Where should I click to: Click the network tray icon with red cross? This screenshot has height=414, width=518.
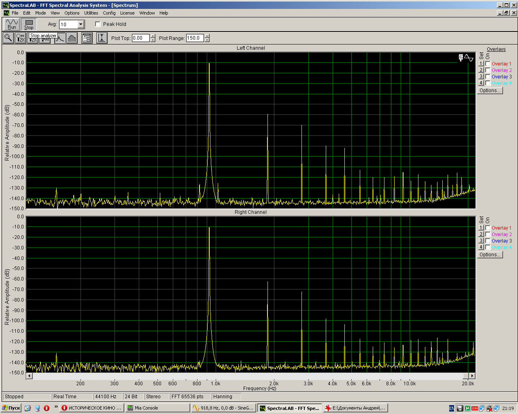tap(489, 408)
